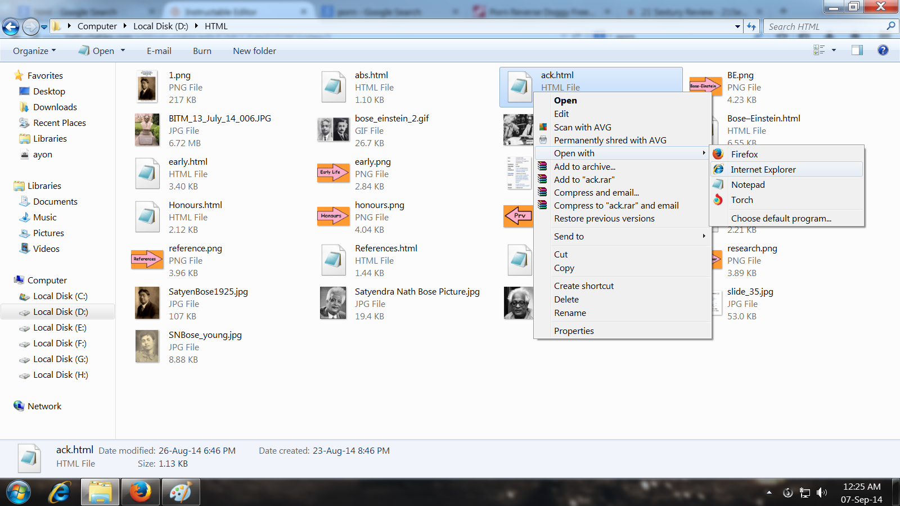Select Cut from the context menu

pyautogui.click(x=622, y=254)
